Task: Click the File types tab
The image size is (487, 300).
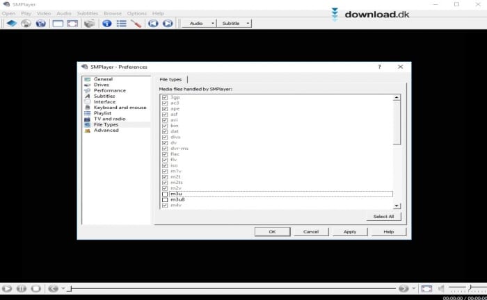Action: pyautogui.click(x=170, y=79)
